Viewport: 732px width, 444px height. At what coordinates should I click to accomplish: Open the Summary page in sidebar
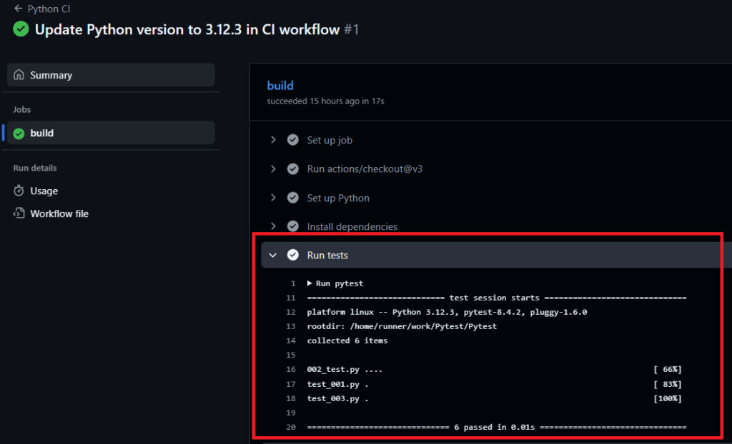click(51, 75)
